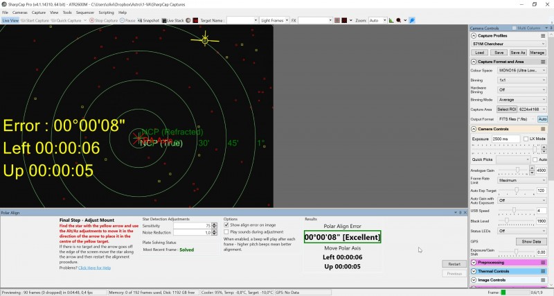Toggle the Multi Column checkbox
The width and height of the screenshot is (554, 296).
click(514, 28)
